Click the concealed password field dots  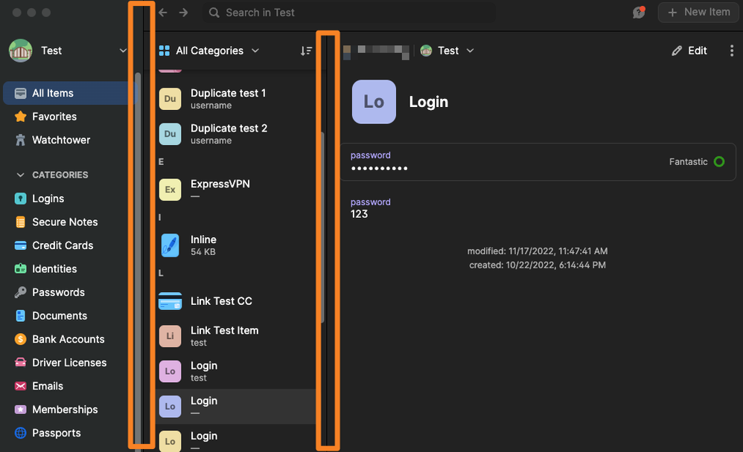point(379,168)
